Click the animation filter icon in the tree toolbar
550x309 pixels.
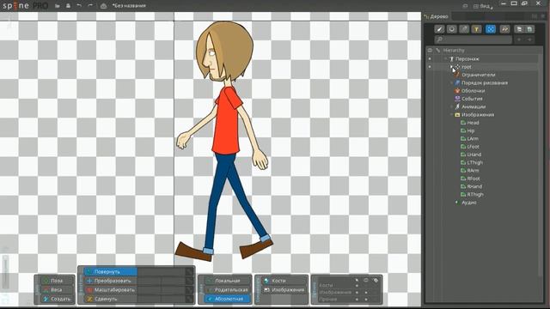(504, 29)
